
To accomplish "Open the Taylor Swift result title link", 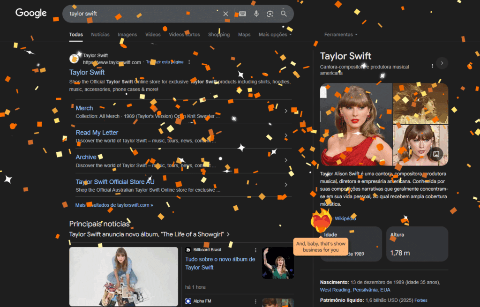I will [87, 73].
